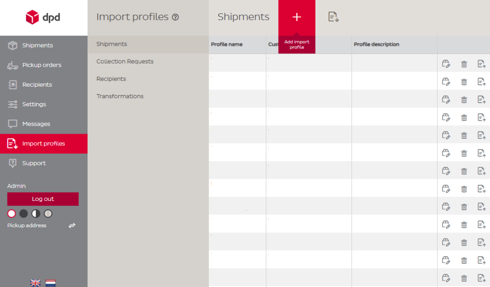Click the dpd logo
Screen dimensions: 490x287
tap(43, 17)
